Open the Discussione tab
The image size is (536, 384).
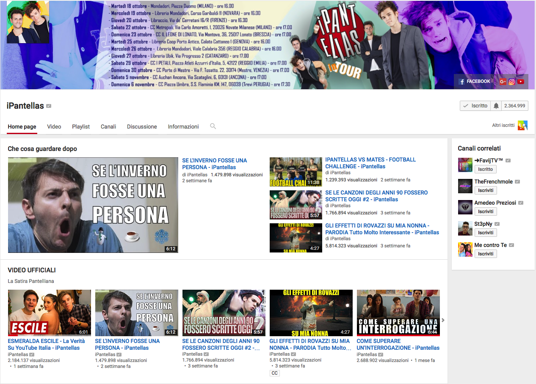coord(142,126)
